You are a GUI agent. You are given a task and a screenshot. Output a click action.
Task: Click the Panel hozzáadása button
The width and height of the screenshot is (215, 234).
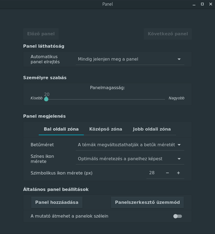tap(57, 202)
